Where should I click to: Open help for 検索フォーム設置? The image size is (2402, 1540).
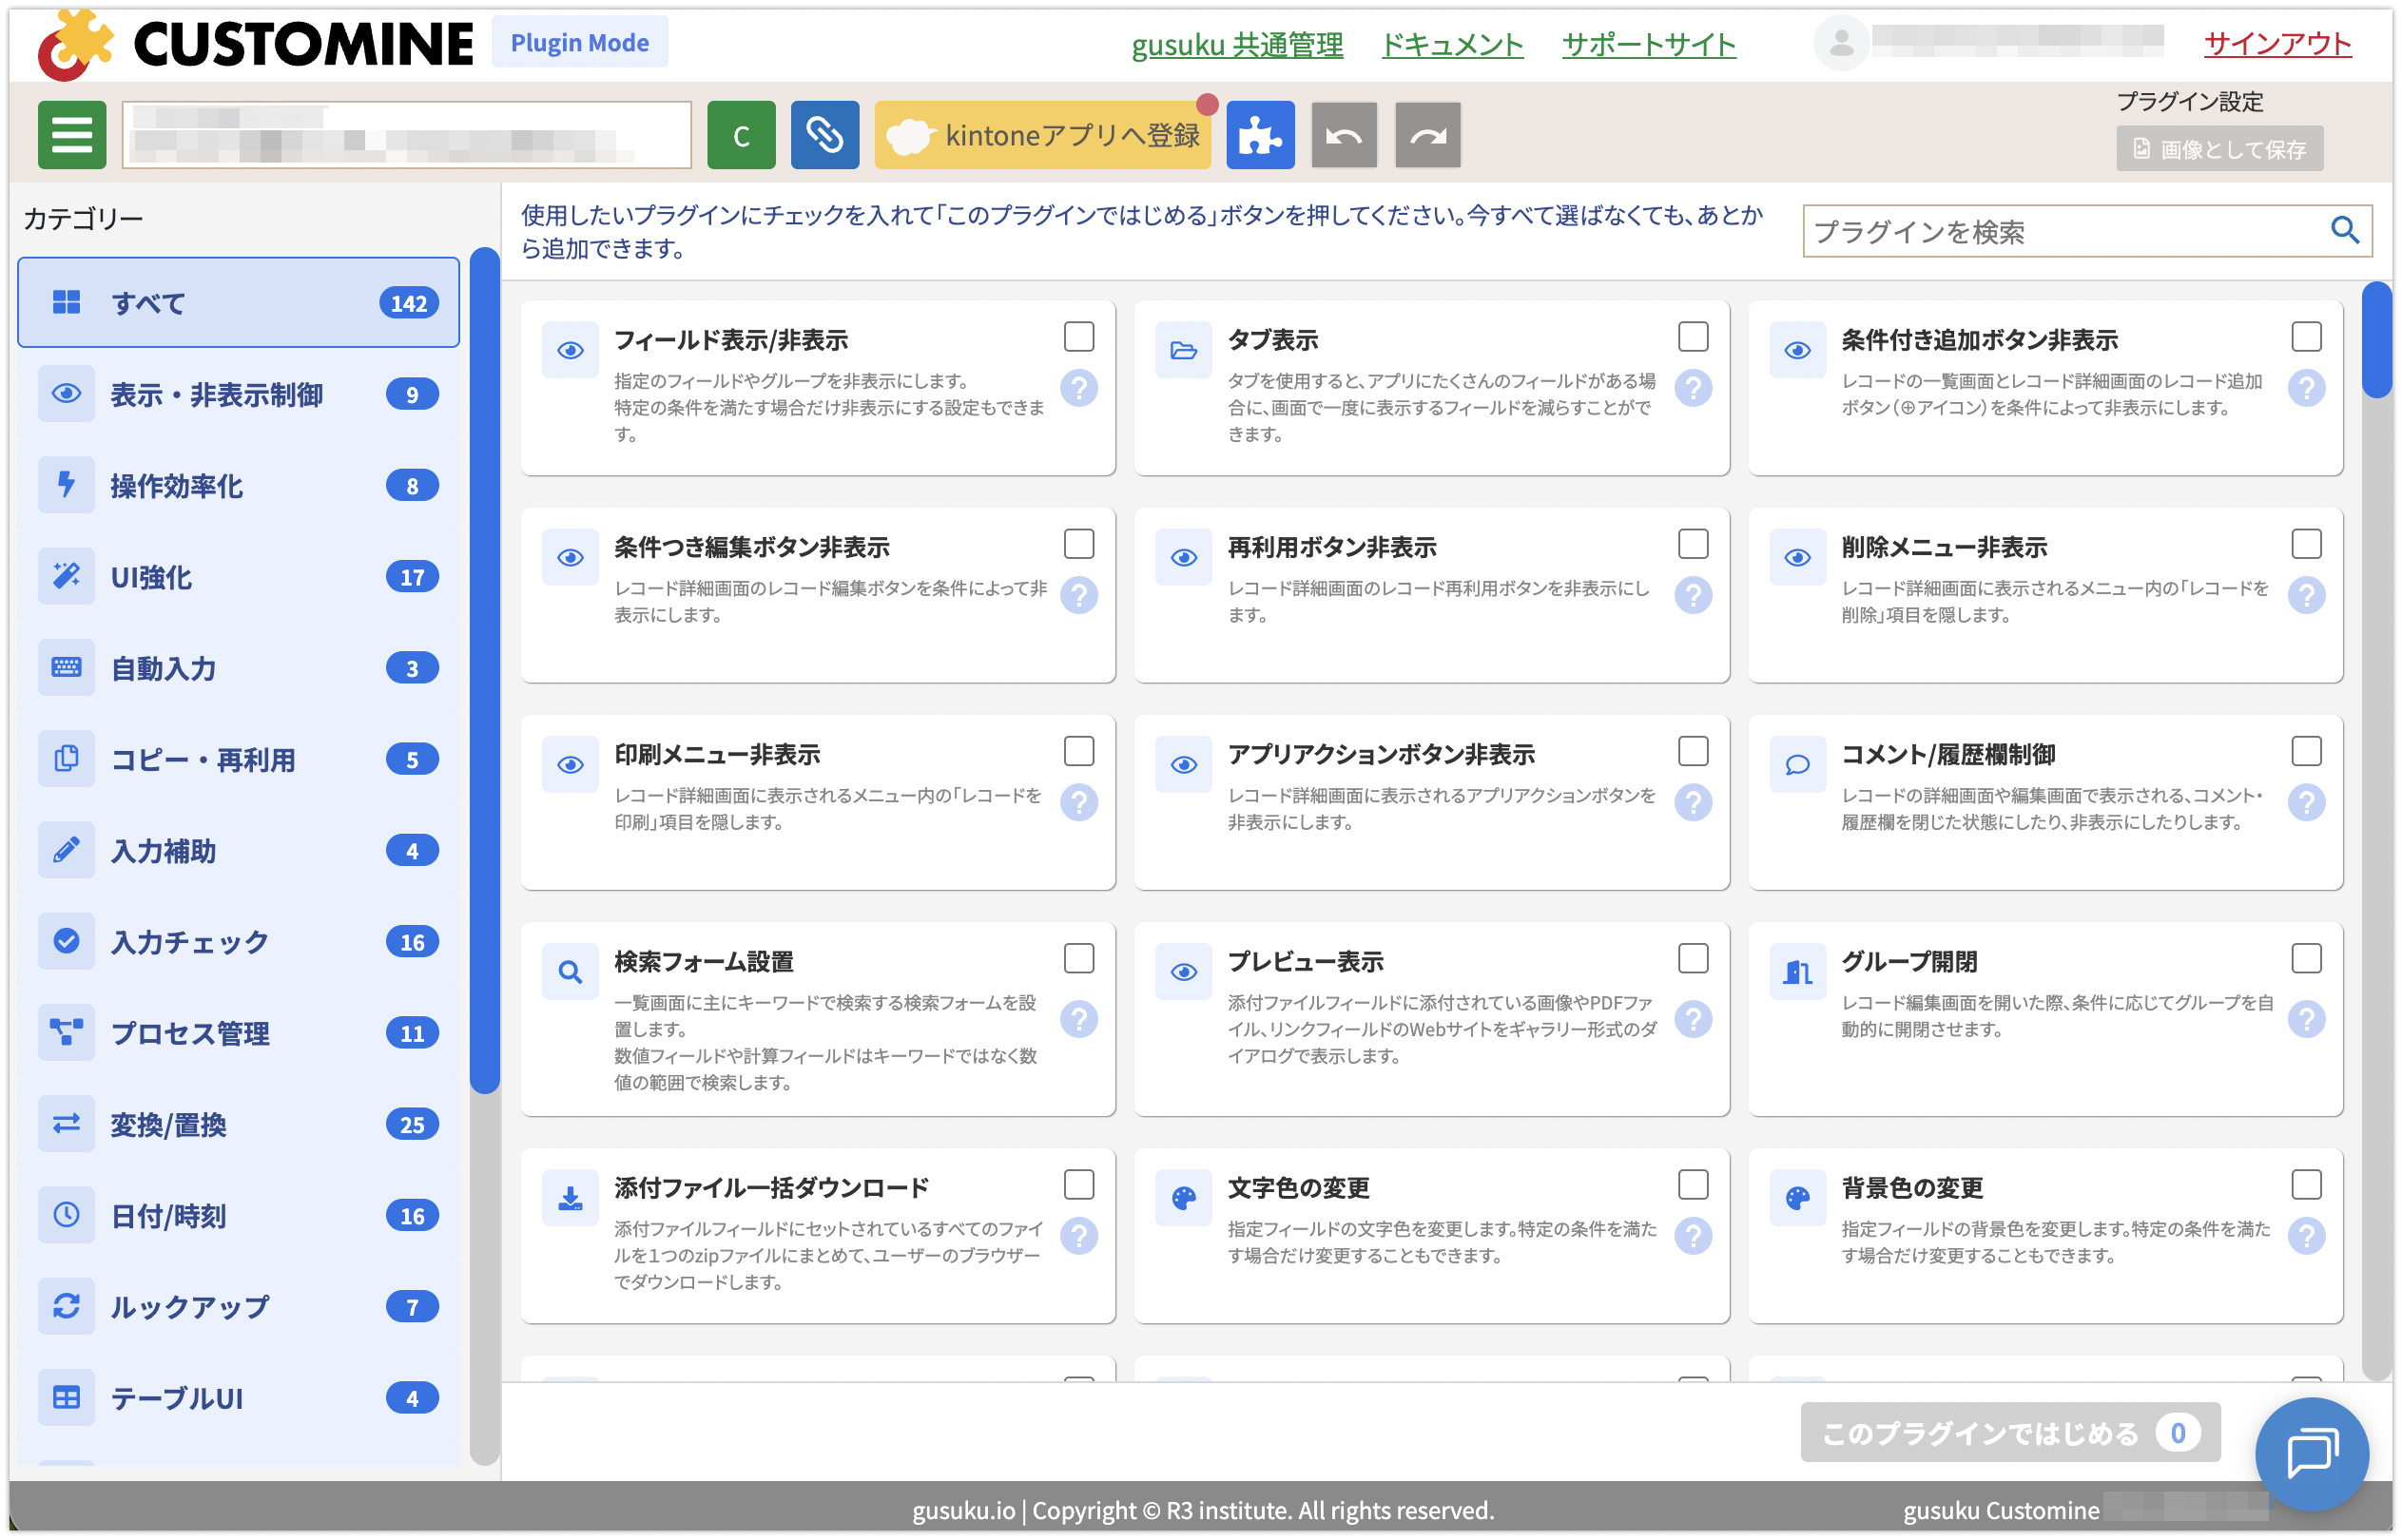[x=1079, y=1019]
